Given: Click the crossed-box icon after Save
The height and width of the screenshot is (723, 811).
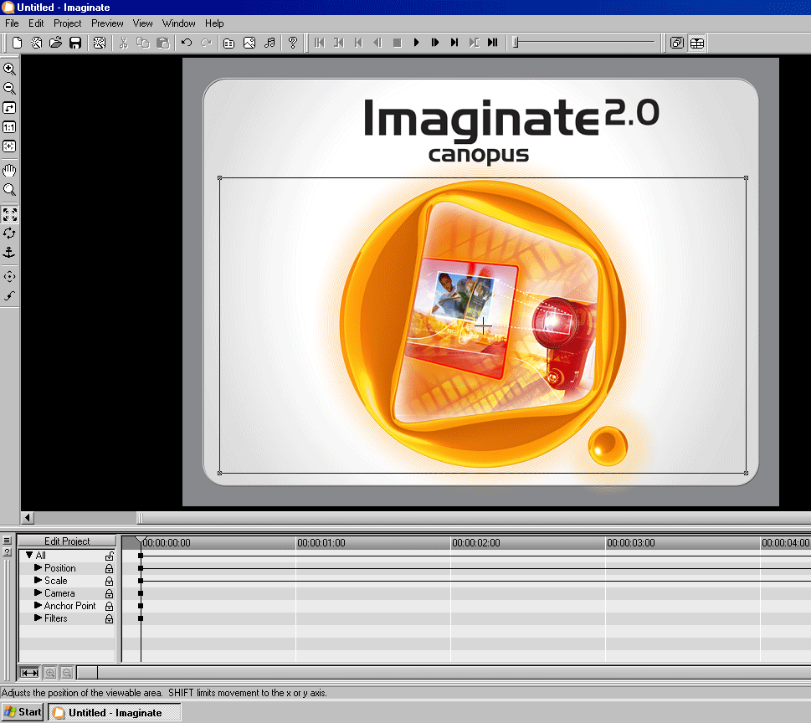Looking at the screenshot, I should pyautogui.click(x=100, y=43).
